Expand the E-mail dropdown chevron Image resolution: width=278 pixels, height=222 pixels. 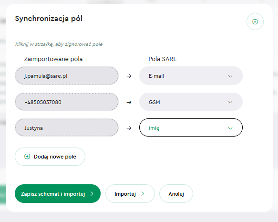[x=230, y=76]
